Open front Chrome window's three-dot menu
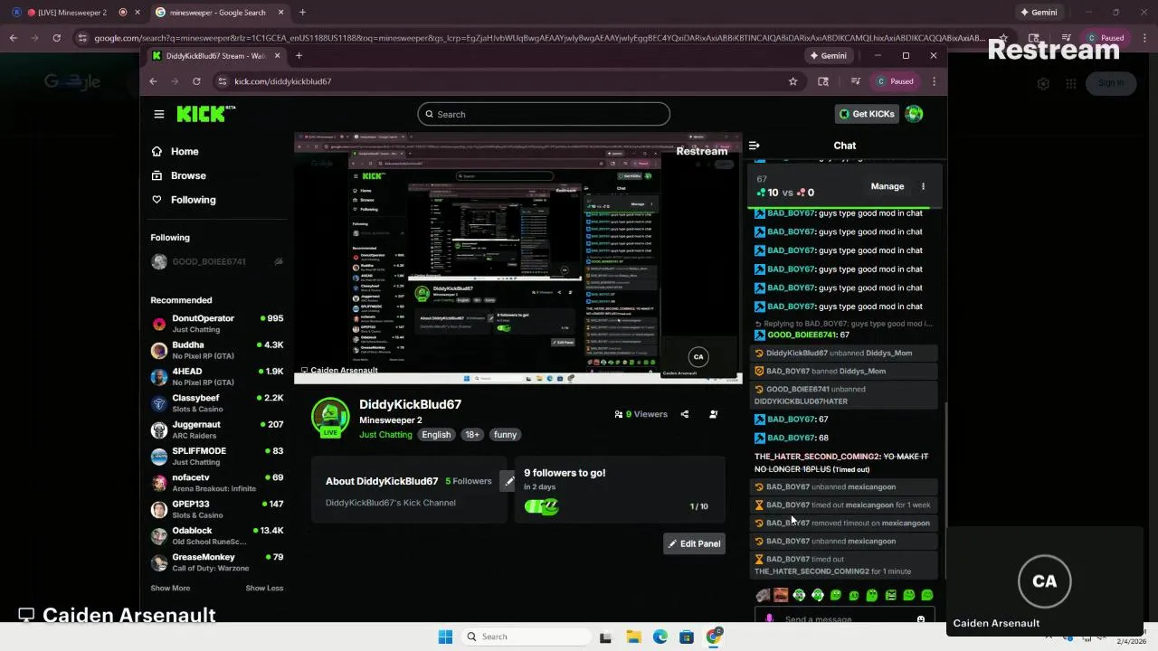Image resolution: width=1158 pixels, height=651 pixels. tap(934, 81)
